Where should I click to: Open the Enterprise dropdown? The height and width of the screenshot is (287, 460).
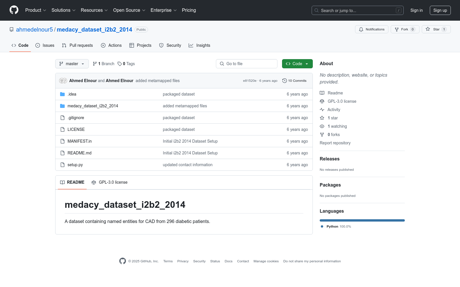164,10
